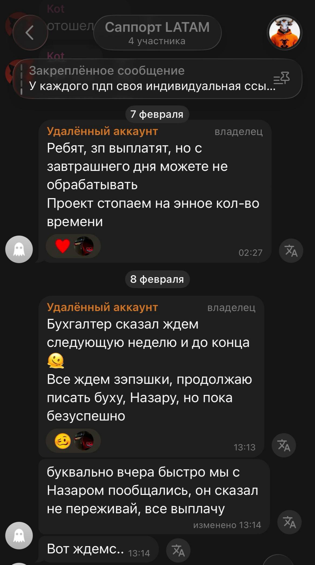Translate the message edited at 13:14
Image resolution: width=315 pixels, height=565 pixels.
[x=290, y=522]
